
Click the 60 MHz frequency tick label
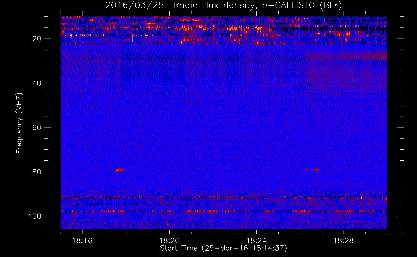pyautogui.click(x=37, y=127)
